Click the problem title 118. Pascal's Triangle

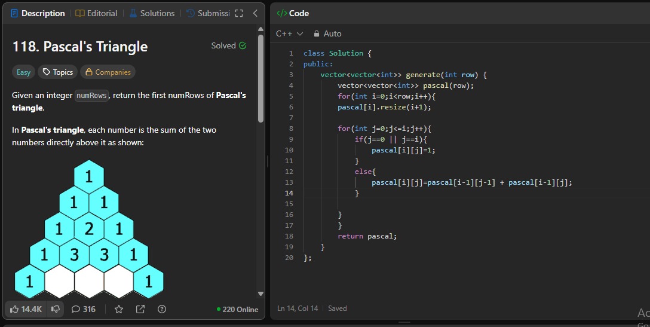pos(80,47)
